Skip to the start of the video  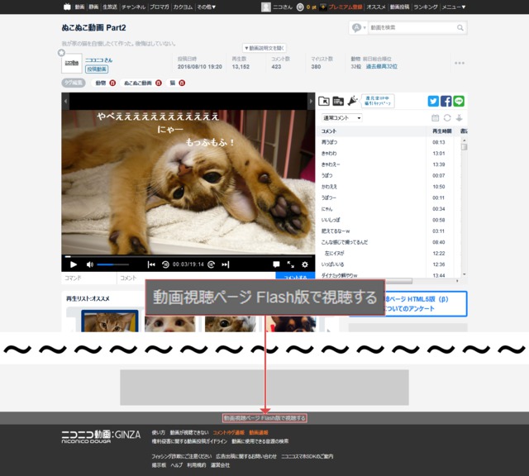(x=151, y=264)
